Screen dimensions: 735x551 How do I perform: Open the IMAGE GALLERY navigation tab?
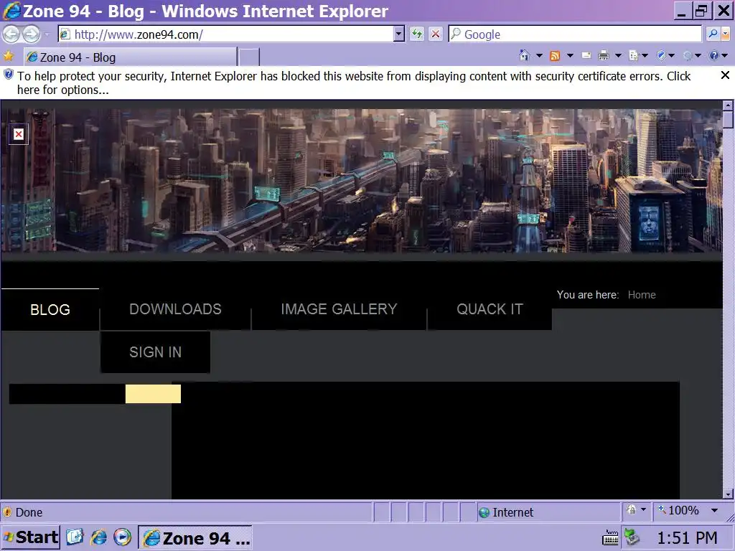tap(339, 309)
